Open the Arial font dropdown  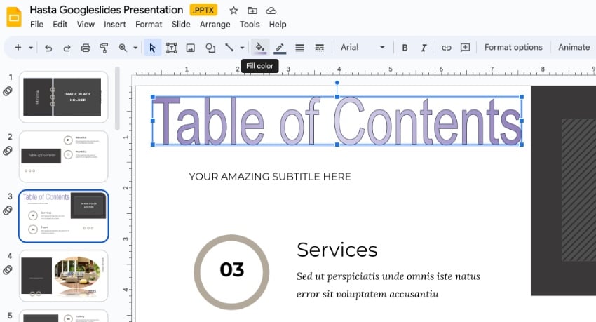point(363,48)
